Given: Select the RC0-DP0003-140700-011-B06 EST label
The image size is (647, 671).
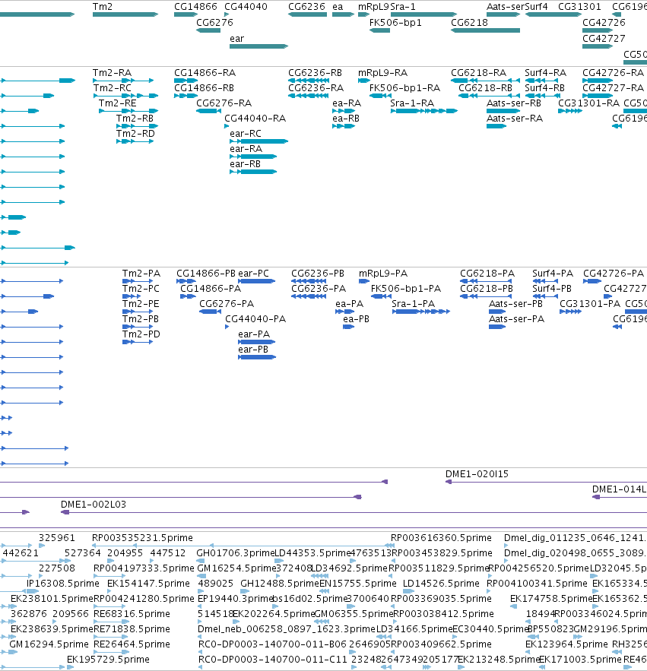Looking at the screenshot, I should (x=272, y=644).
